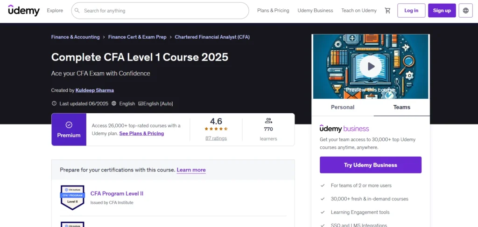Click the Udemy Business logo in sidebar

tap(344, 129)
